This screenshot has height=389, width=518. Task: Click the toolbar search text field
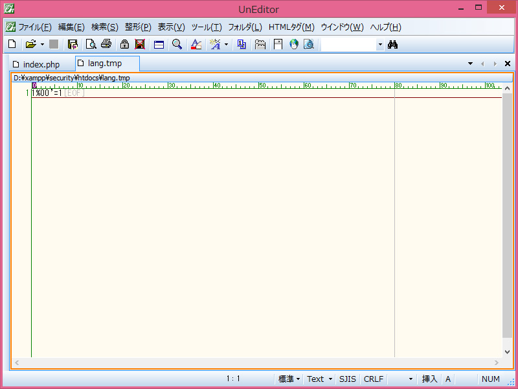pyautogui.click(x=348, y=44)
